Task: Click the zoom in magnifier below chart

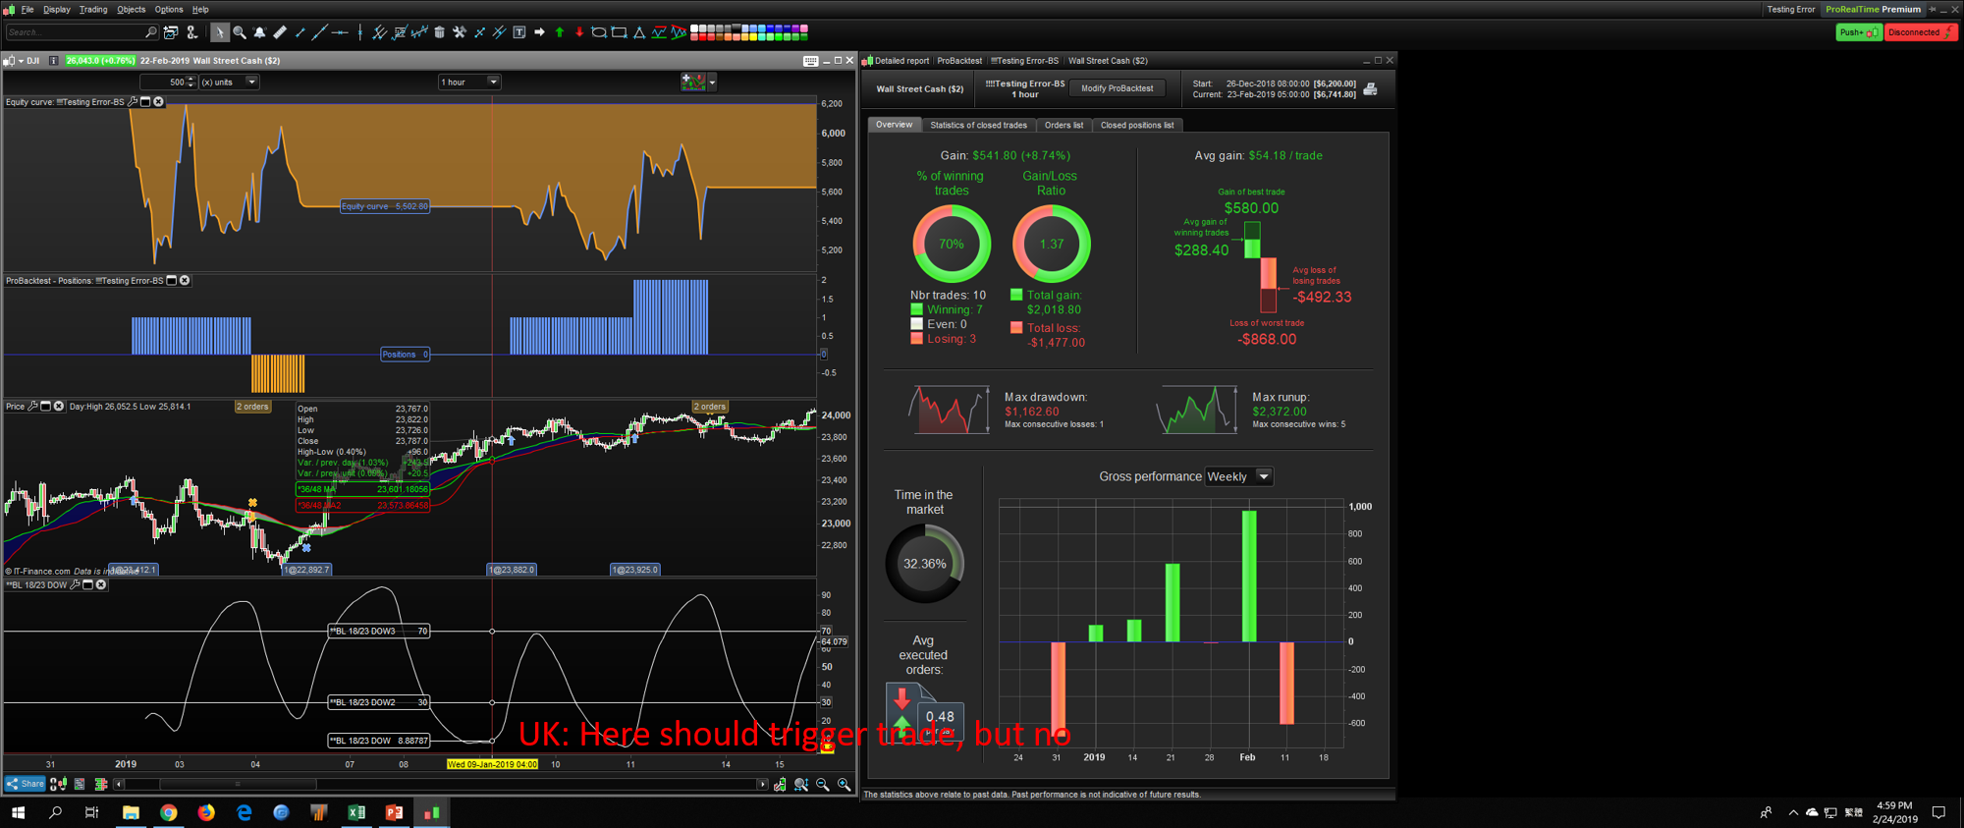Action: coord(844,784)
